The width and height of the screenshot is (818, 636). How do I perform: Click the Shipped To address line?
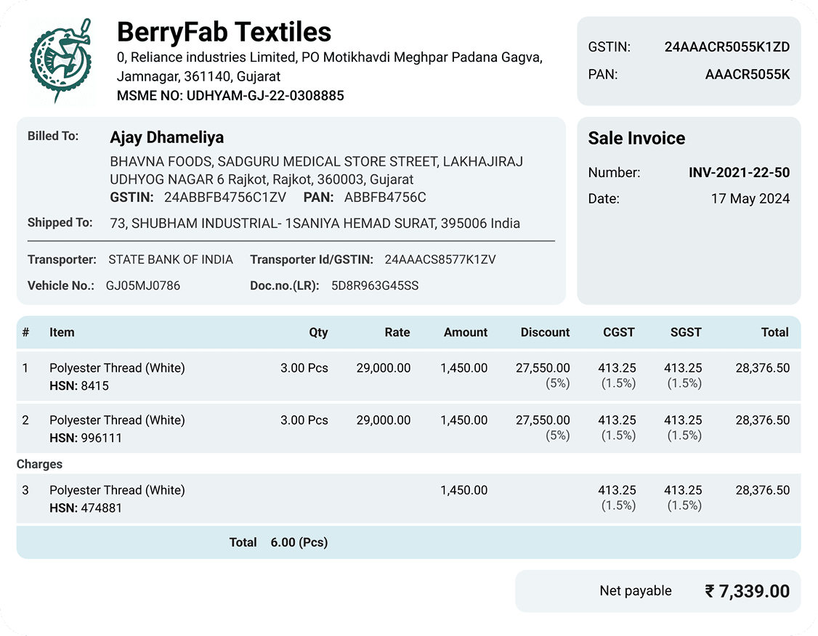click(x=315, y=223)
